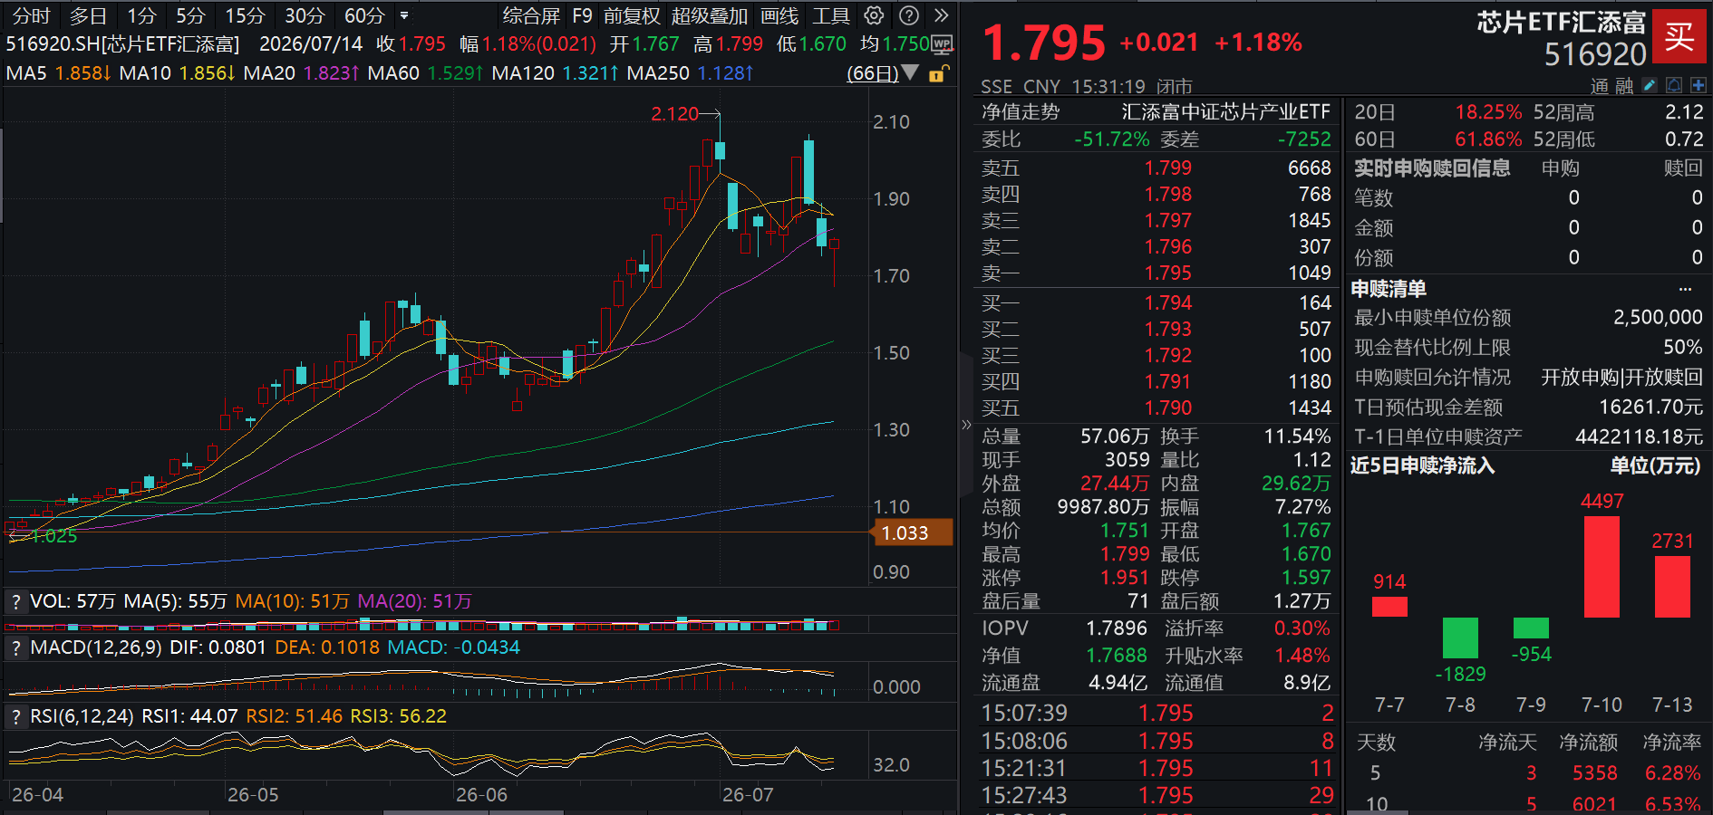The width and height of the screenshot is (1713, 815).
Task: Toggle the yellow chart lock icon
Action: pos(939,73)
